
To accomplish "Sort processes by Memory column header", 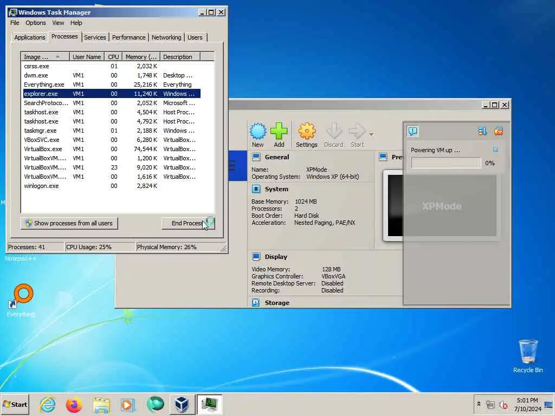I will click(x=141, y=56).
